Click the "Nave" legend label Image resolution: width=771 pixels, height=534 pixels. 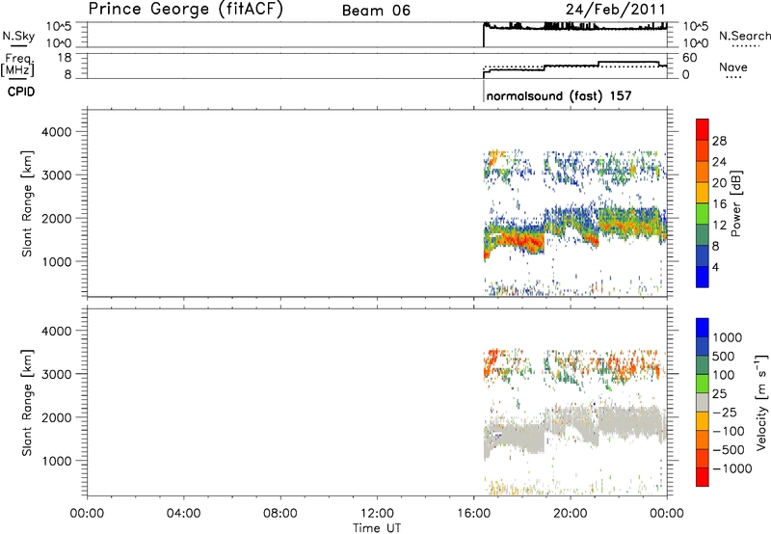click(x=733, y=67)
